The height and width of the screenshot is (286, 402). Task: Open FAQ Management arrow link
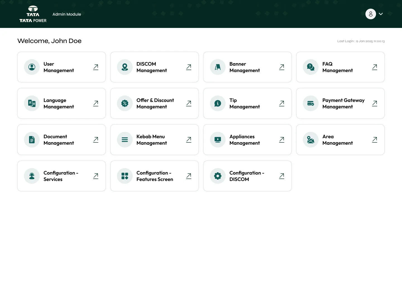375,67
